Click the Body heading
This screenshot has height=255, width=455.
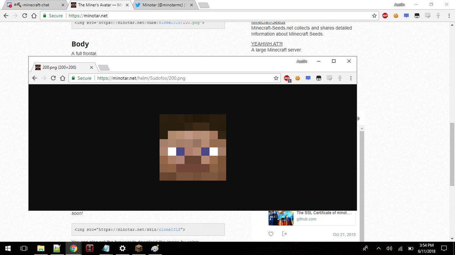[80, 44]
